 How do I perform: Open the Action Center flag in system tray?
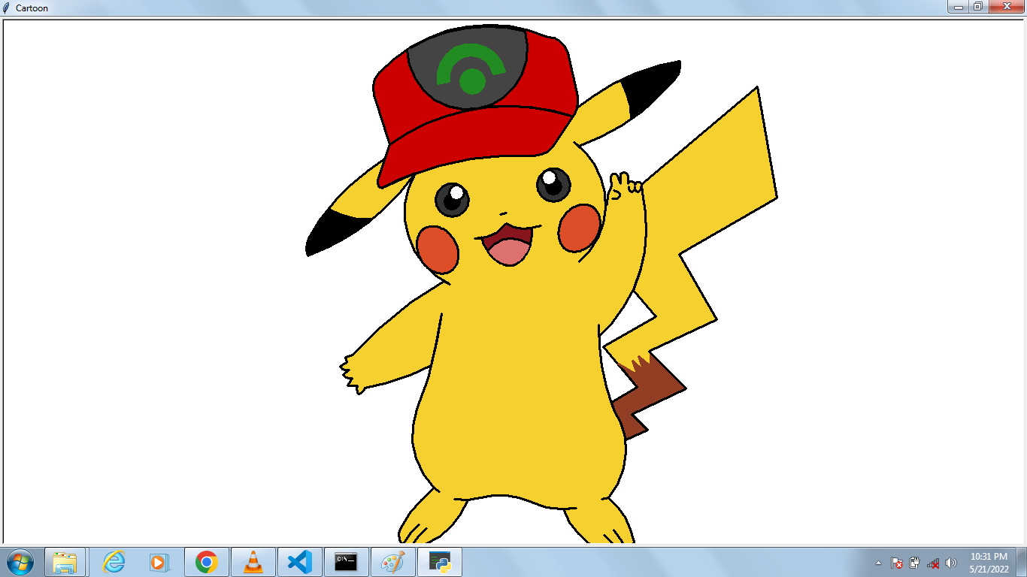pyautogui.click(x=897, y=563)
